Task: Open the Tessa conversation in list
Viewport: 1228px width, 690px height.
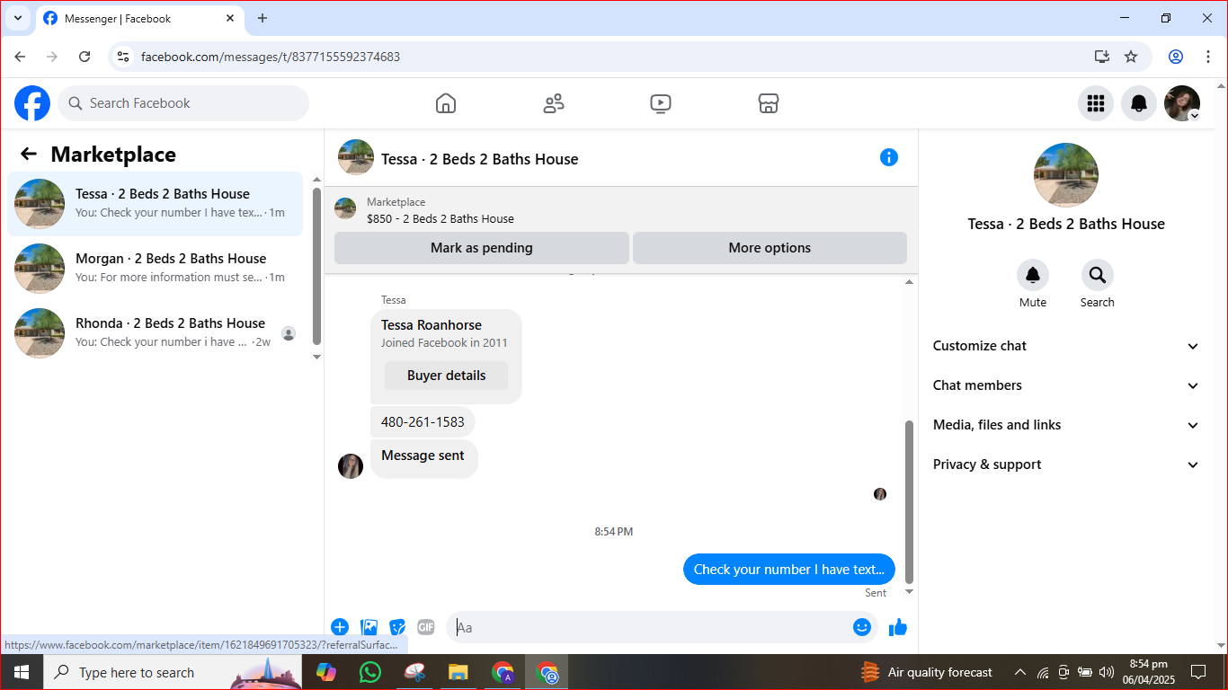Action: pyautogui.click(x=156, y=204)
